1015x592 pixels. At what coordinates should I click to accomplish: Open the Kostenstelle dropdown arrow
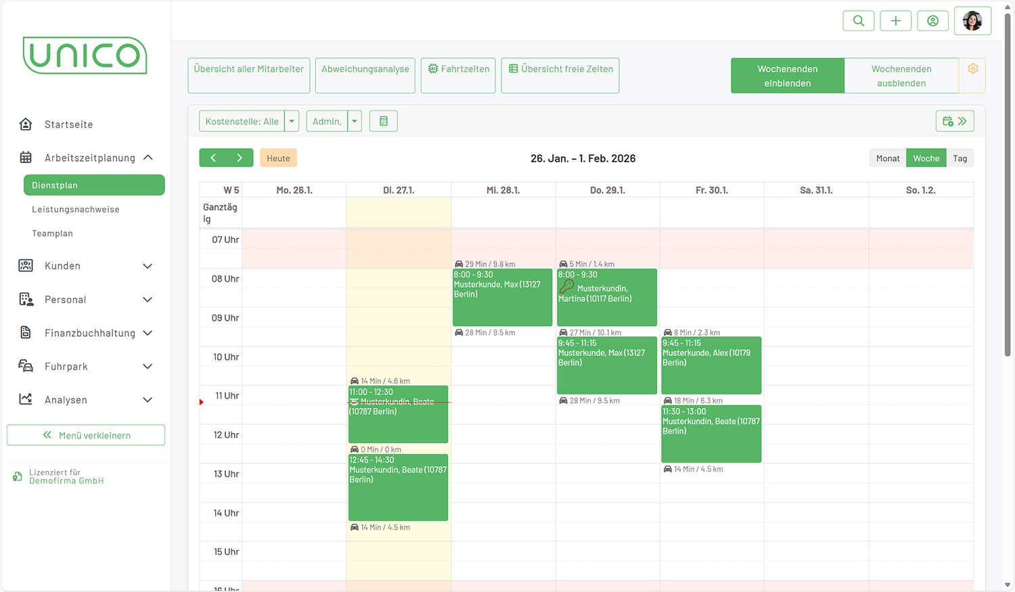[292, 121]
